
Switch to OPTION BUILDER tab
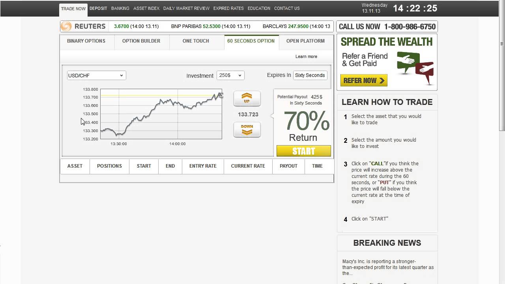[x=141, y=41]
